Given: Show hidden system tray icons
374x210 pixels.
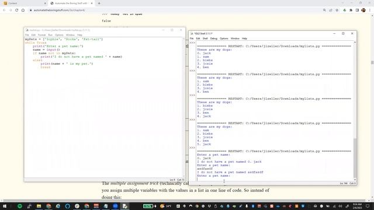Looking at the screenshot, I should (x=191, y=206).
